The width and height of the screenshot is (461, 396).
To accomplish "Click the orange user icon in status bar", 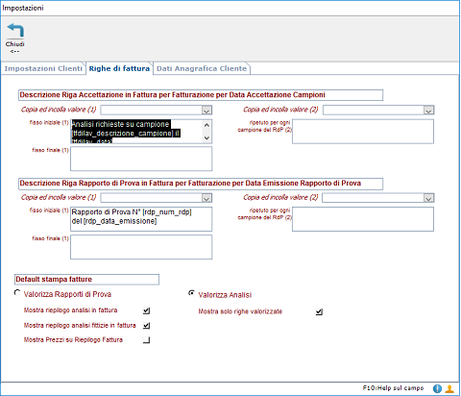I will (x=449, y=388).
